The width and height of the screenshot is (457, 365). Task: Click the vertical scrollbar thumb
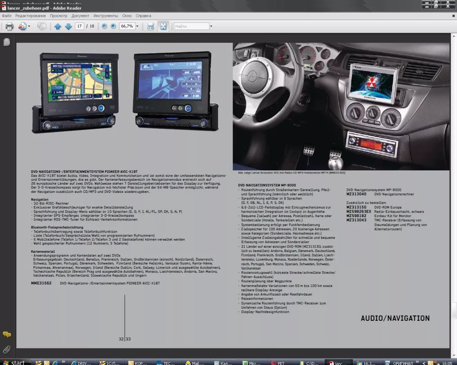[x=454, y=310]
